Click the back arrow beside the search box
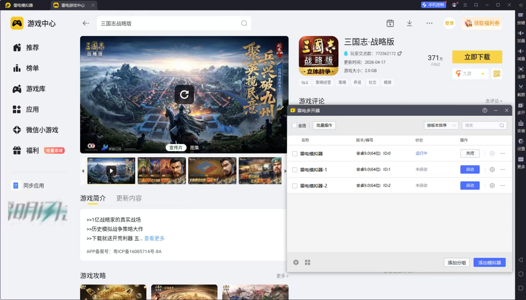This screenshot has height=300, width=526. click(x=86, y=23)
